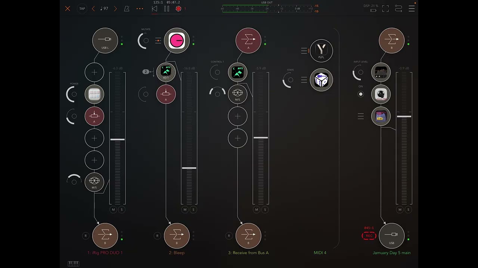Expand parameter list beside the dice plugin
478x268 pixels.
point(304,80)
